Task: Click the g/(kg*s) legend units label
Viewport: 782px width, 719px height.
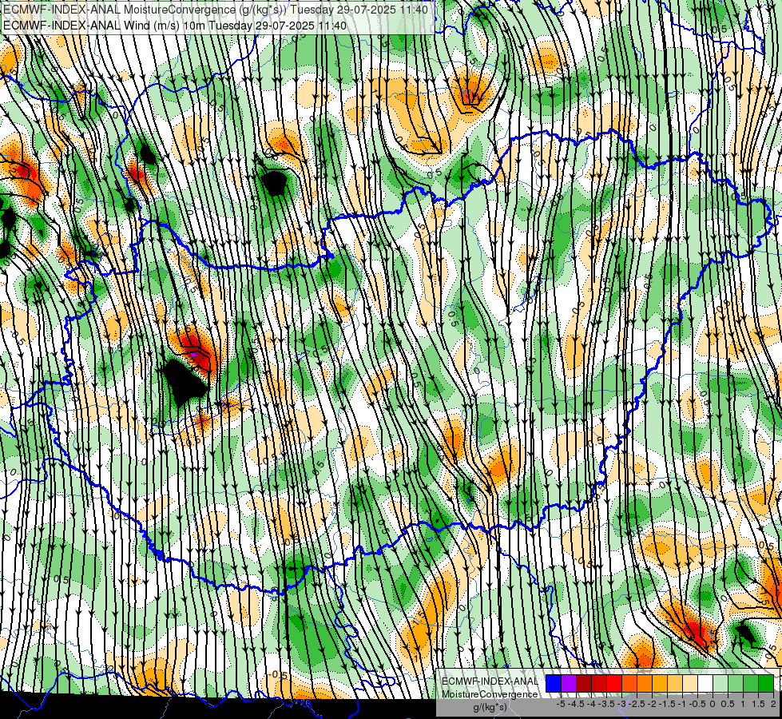Action: [x=490, y=708]
